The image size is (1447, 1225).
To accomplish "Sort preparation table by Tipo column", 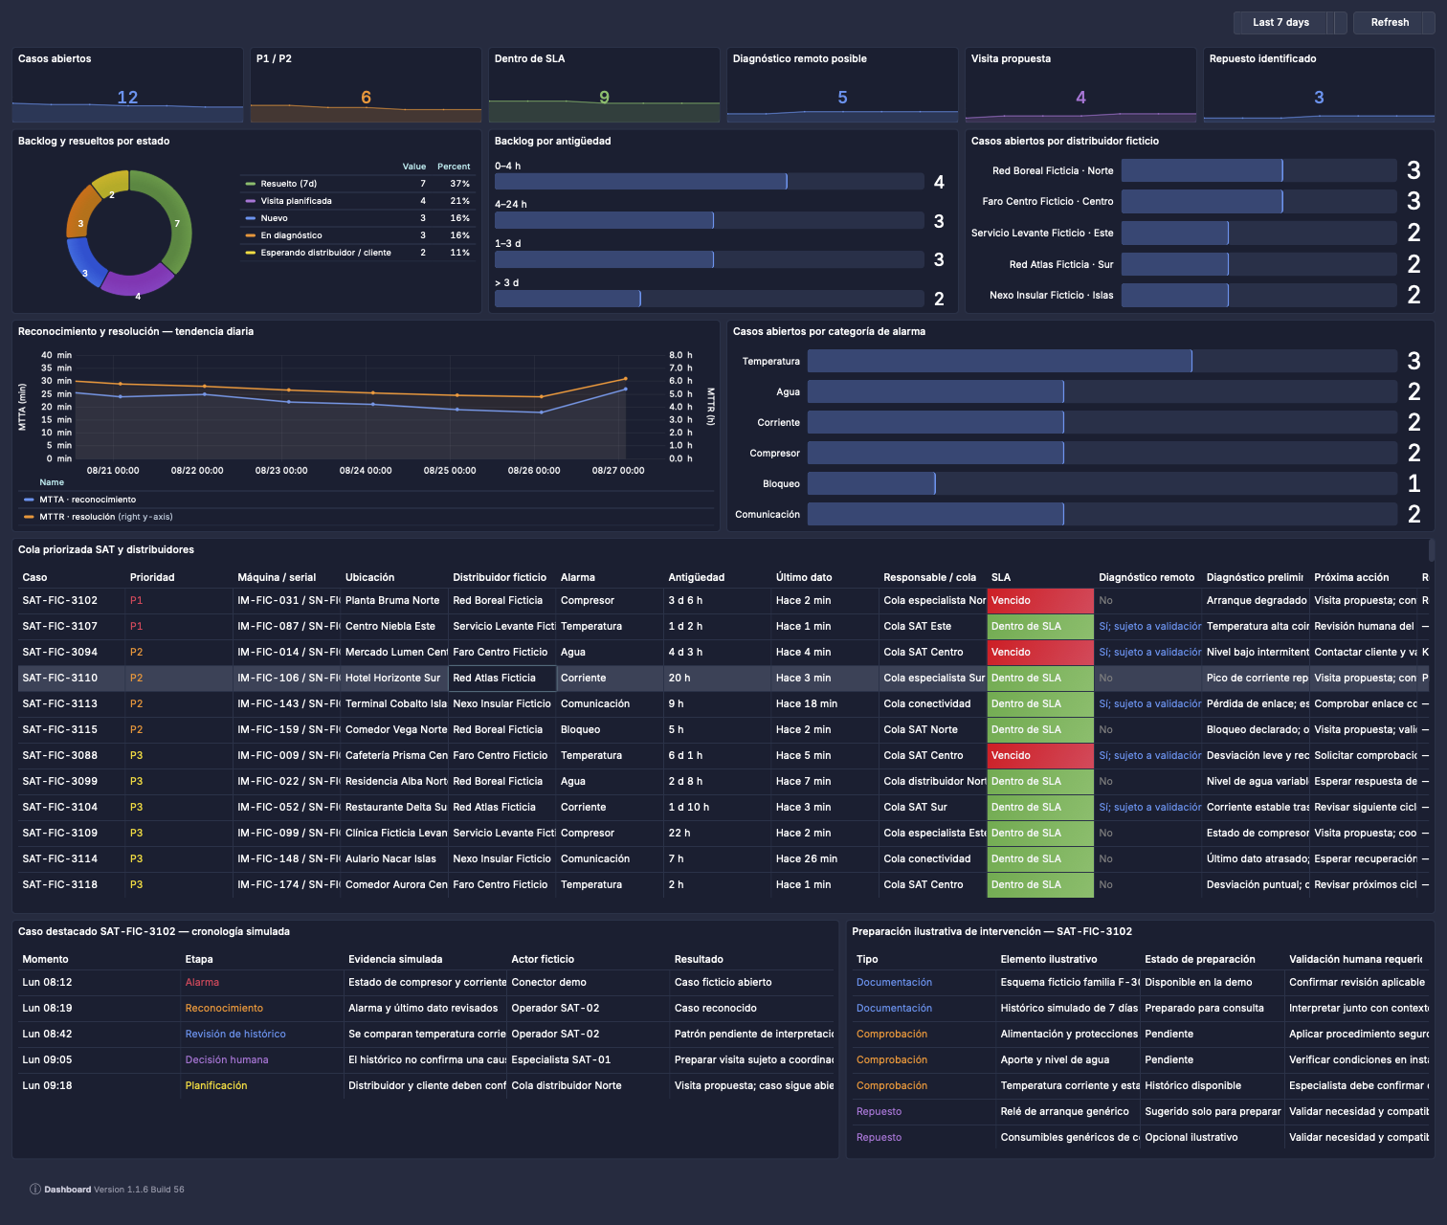I will point(867,959).
